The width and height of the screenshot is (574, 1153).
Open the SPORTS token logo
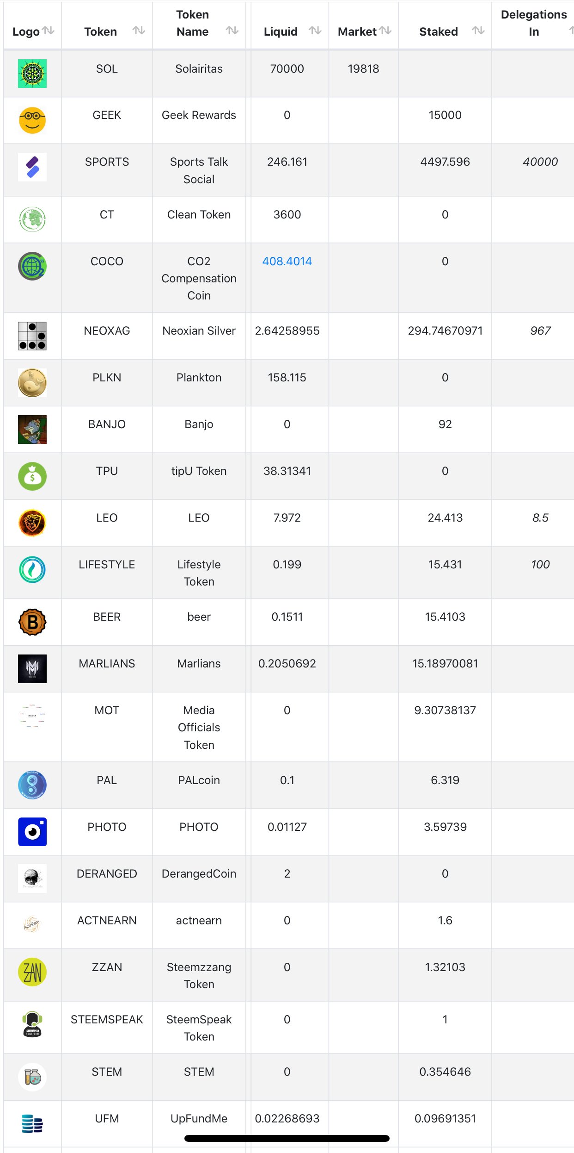coord(32,167)
